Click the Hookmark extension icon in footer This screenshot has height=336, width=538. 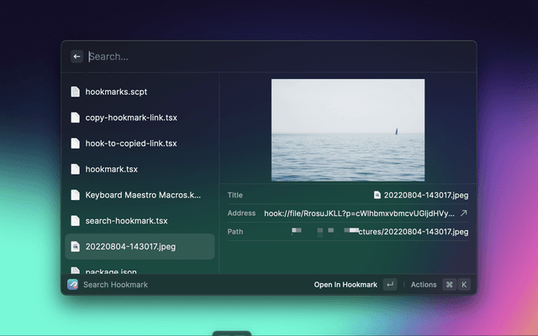pyautogui.click(x=73, y=285)
